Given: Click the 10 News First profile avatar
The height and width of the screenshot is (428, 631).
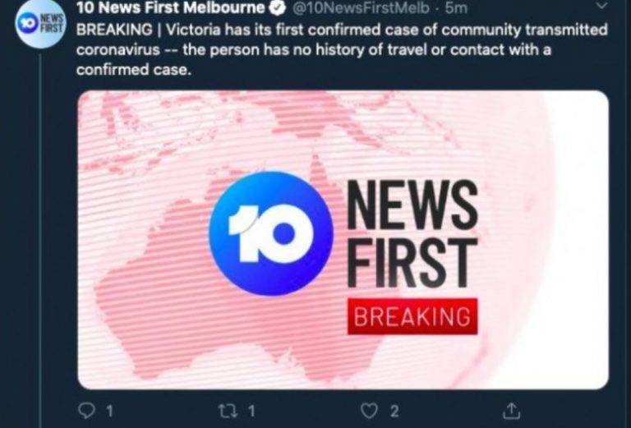Looking at the screenshot, I should (x=40, y=23).
